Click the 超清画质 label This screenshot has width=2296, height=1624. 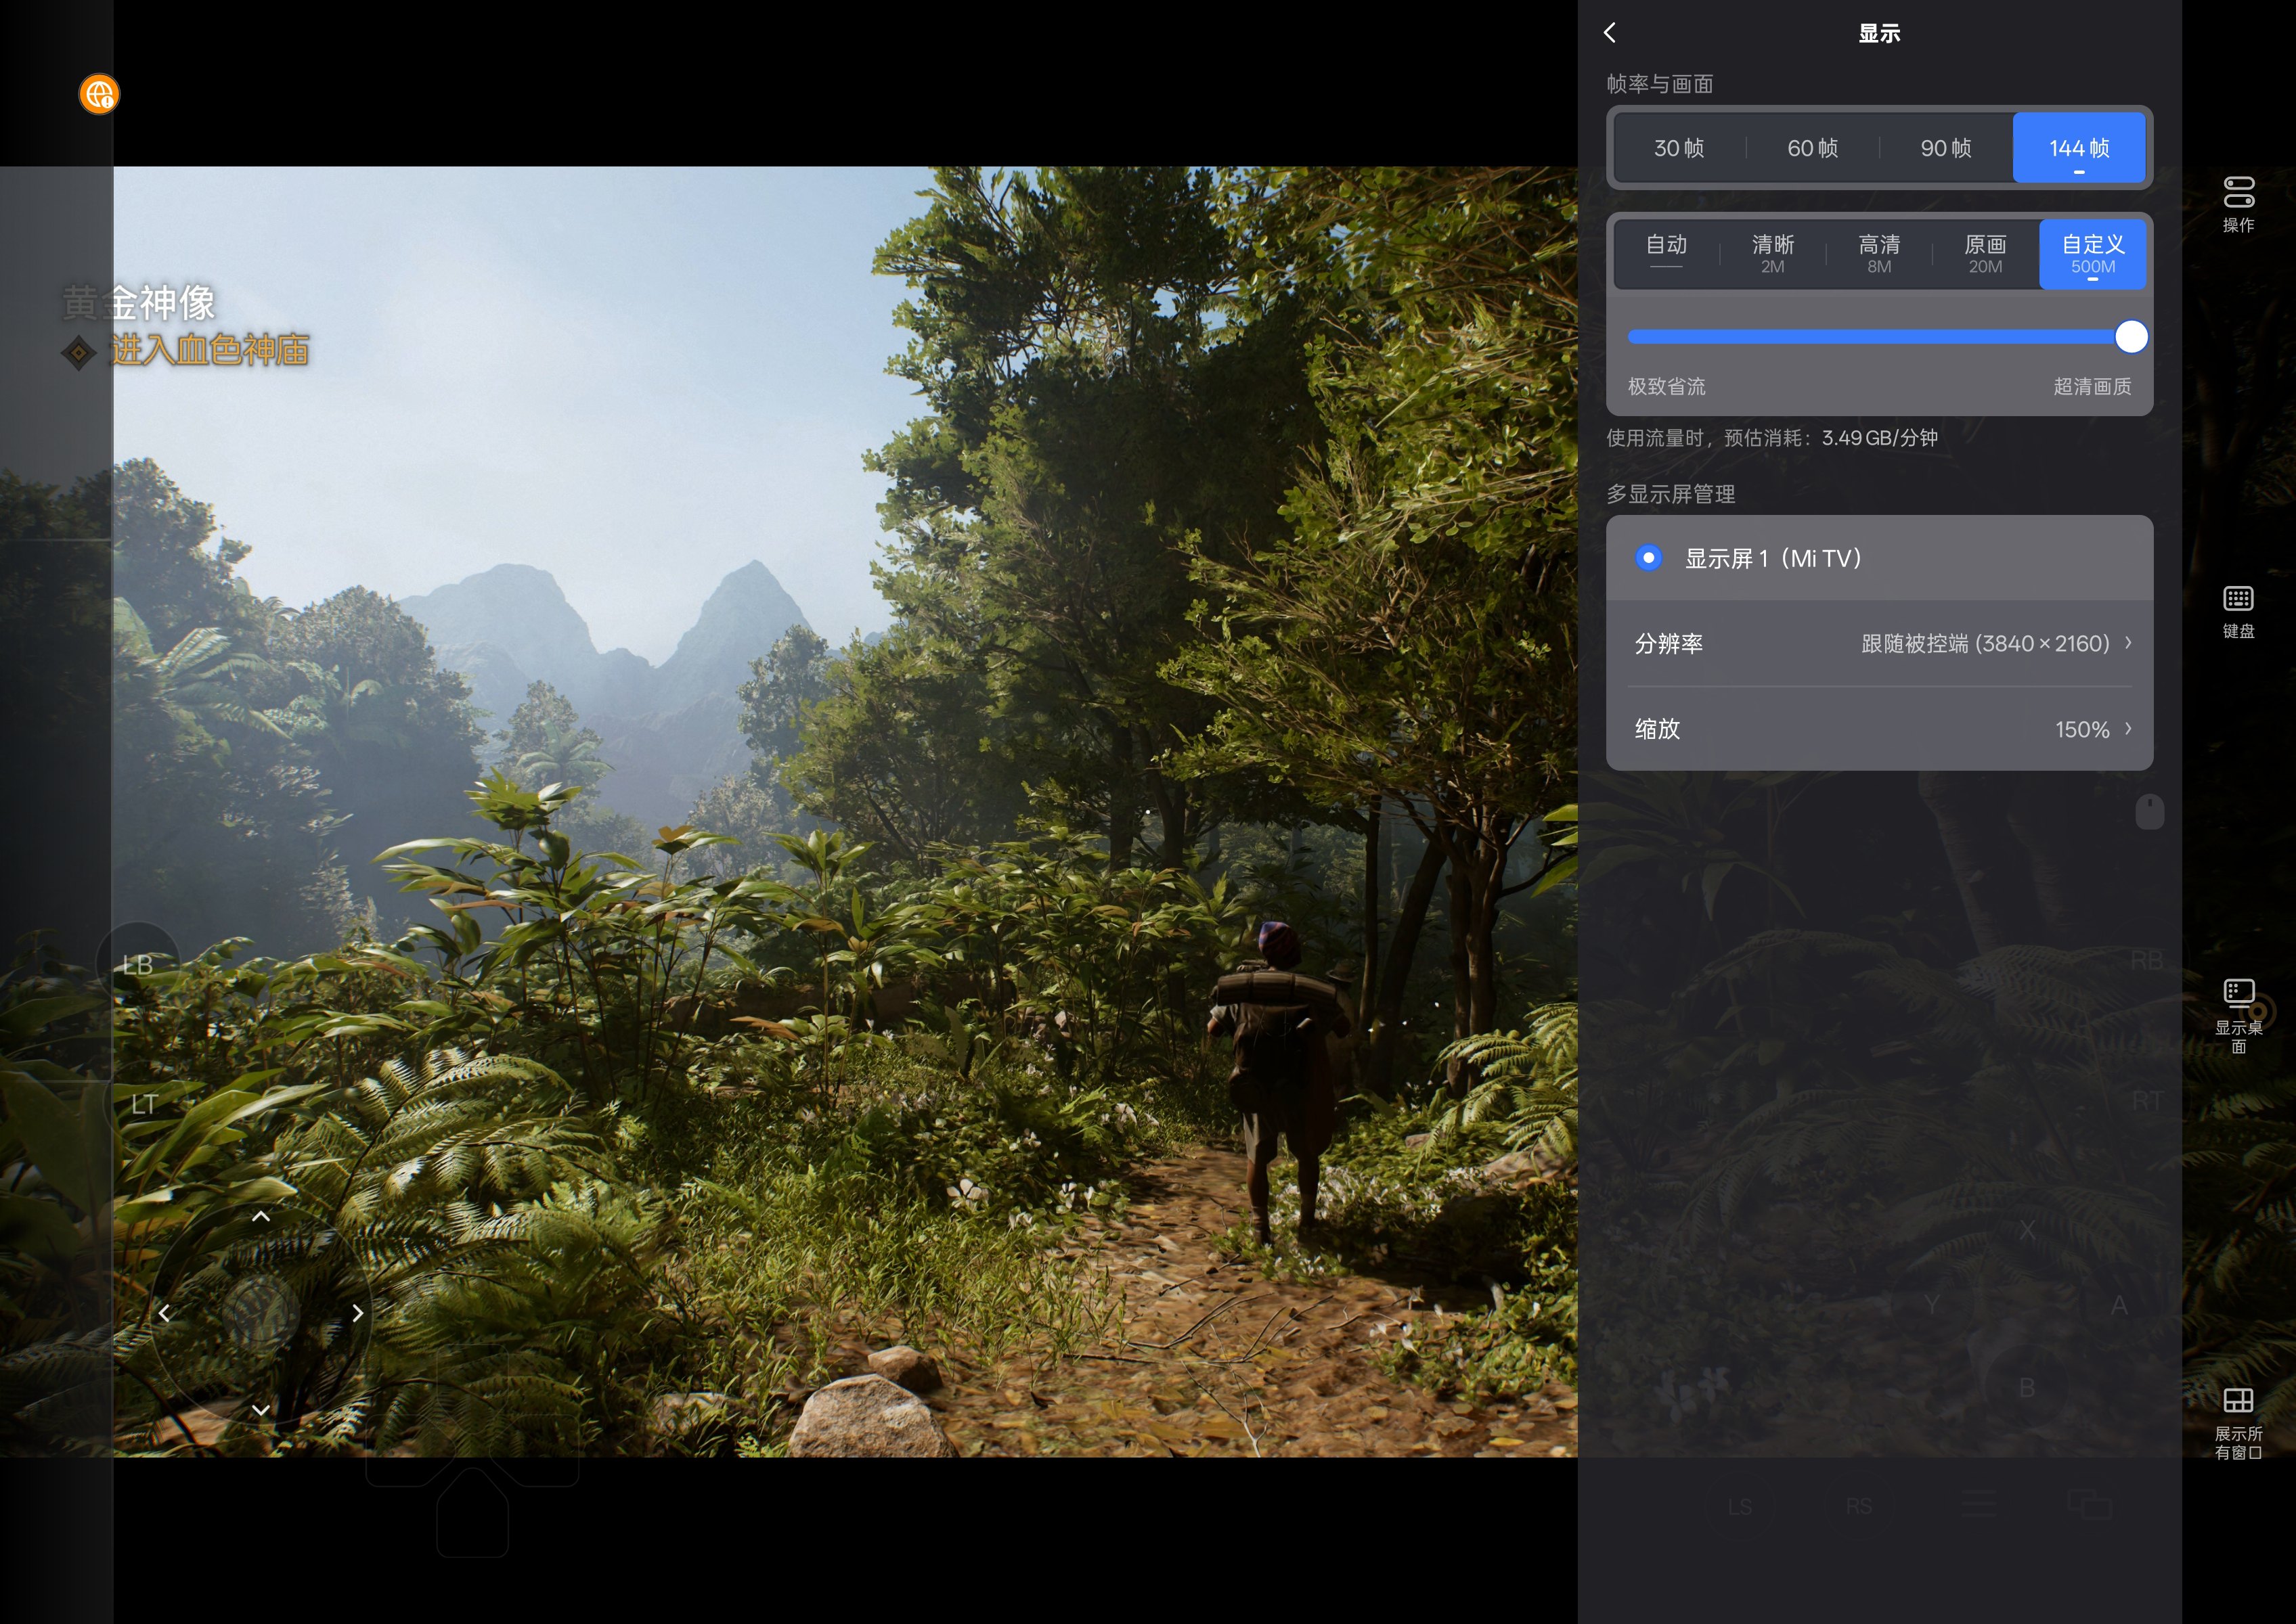coord(2092,386)
